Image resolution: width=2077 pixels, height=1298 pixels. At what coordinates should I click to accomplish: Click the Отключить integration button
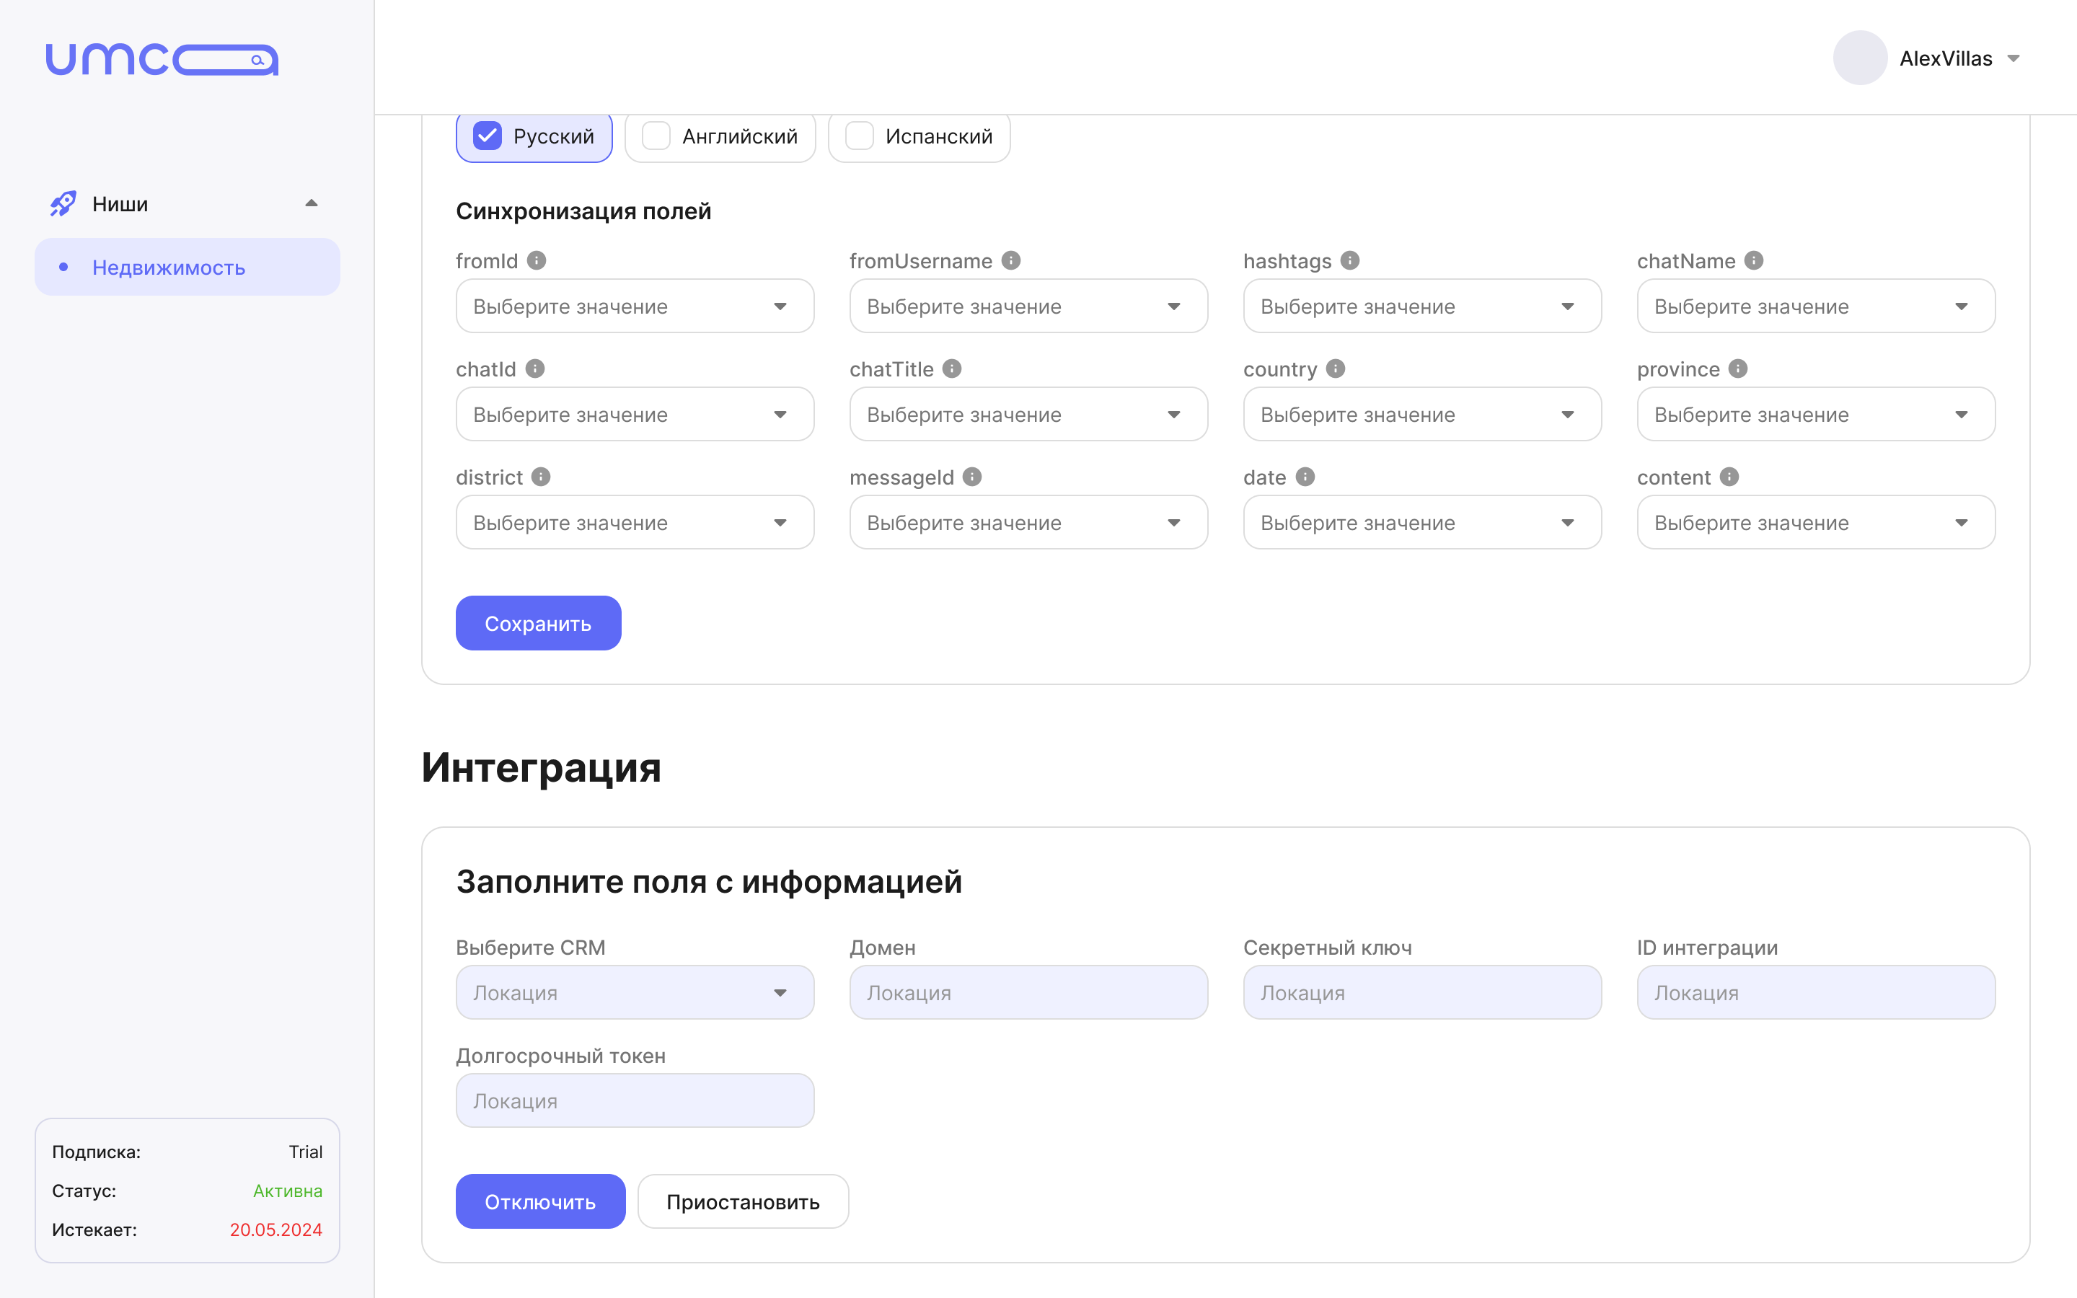(540, 1201)
